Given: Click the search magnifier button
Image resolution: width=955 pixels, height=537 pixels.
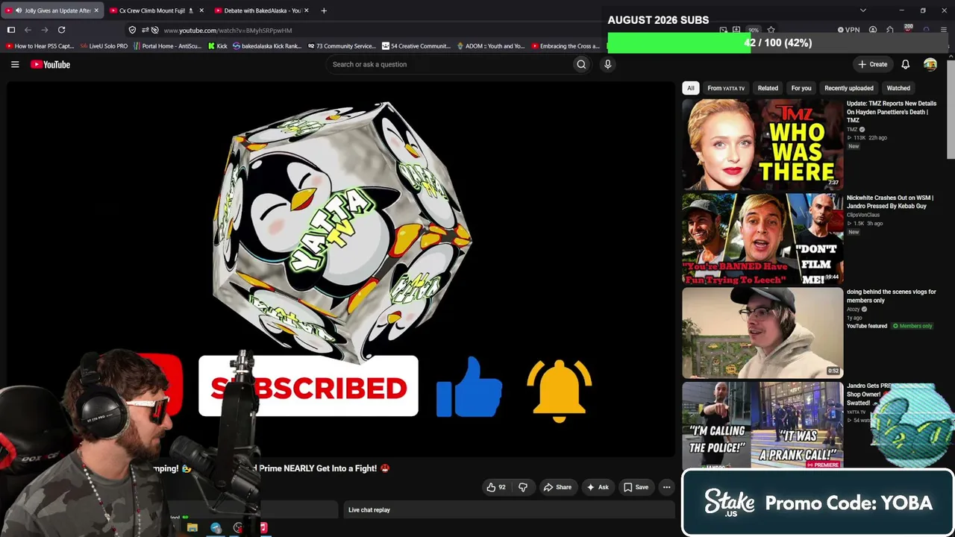Looking at the screenshot, I should pyautogui.click(x=581, y=64).
